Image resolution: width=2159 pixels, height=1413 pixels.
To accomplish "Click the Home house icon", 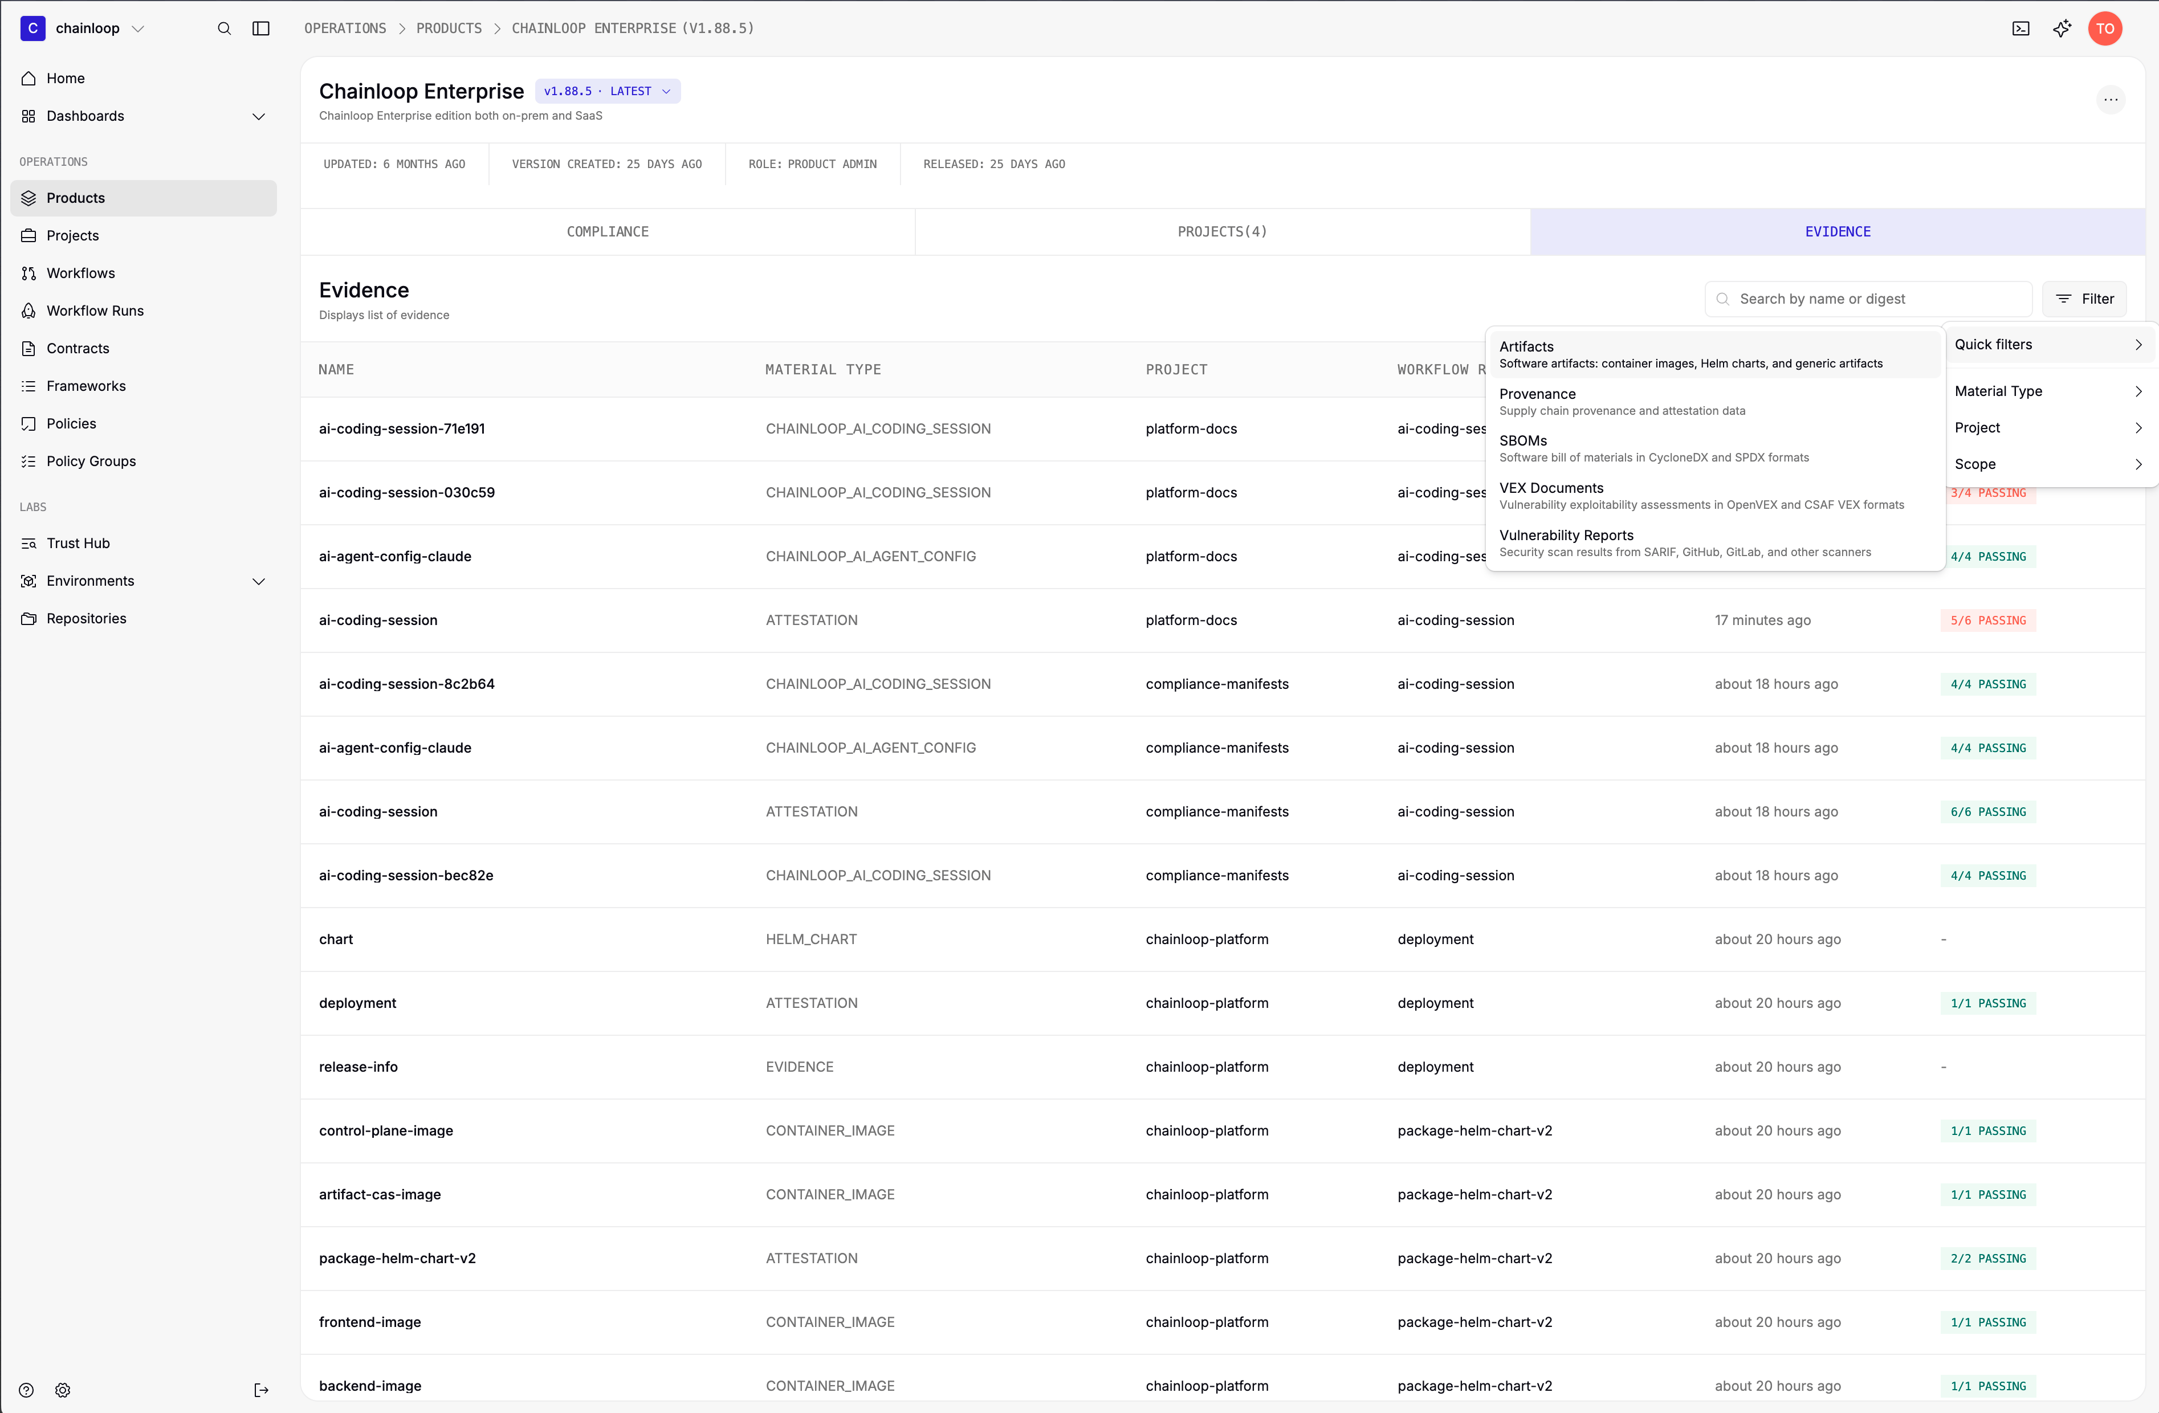I will point(29,78).
